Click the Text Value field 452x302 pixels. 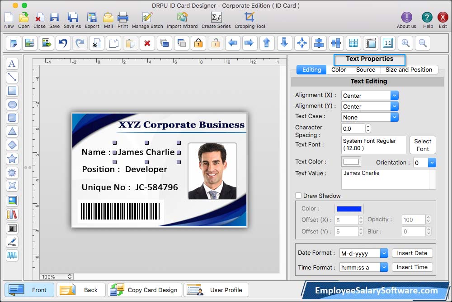pyautogui.click(x=388, y=179)
